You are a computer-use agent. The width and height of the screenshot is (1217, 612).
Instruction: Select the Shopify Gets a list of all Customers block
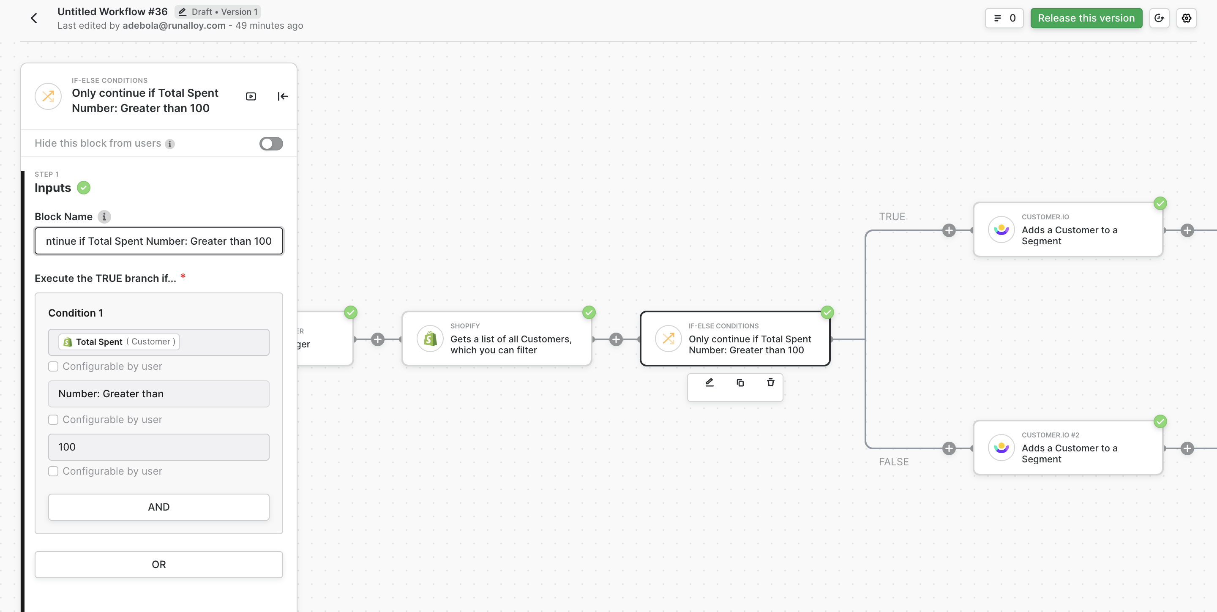[x=497, y=339]
